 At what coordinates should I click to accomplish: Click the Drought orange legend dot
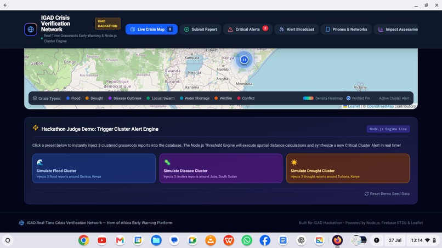click(x=87, y=98)
